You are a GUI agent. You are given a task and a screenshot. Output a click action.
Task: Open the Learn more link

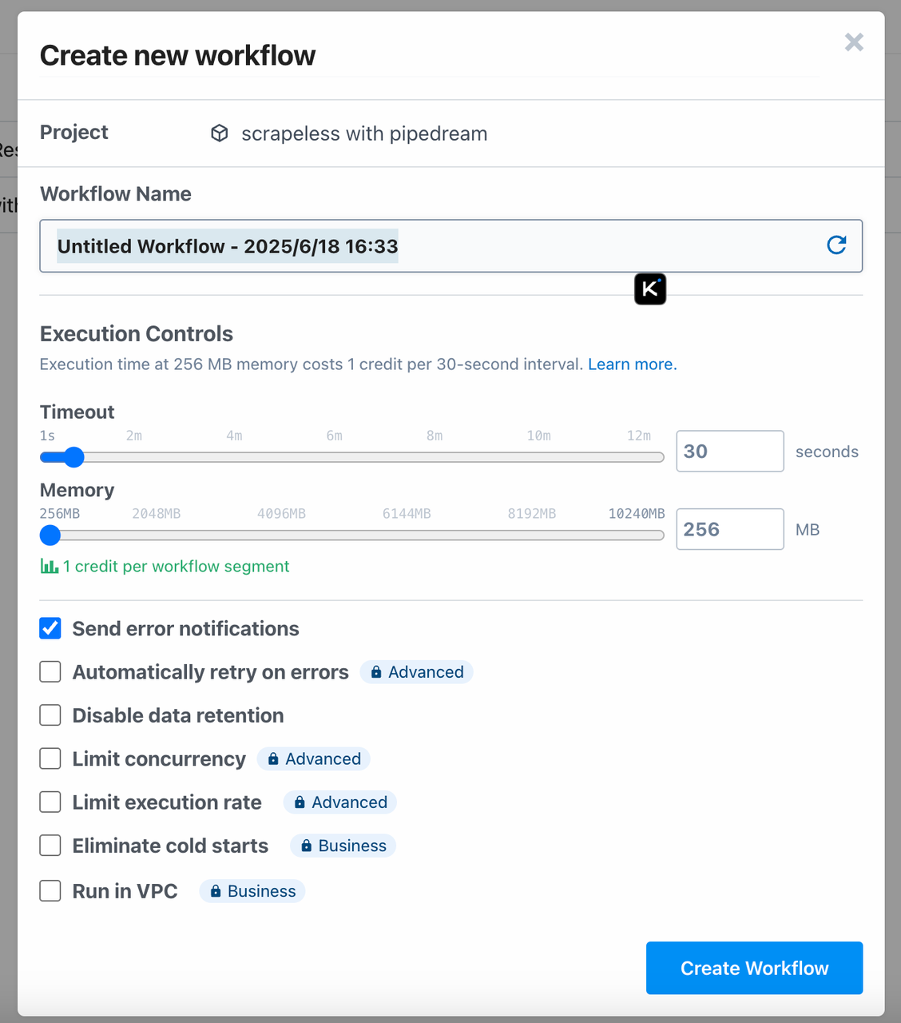click(632, 364)
